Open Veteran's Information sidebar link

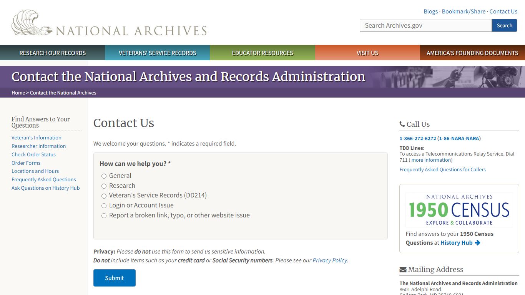click(37, 138)
